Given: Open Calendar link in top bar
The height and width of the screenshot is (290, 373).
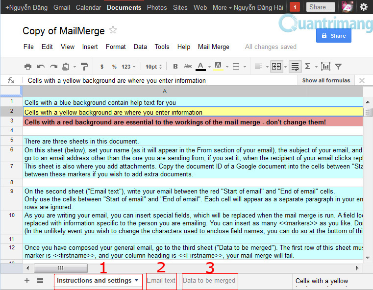Looking at the screenshot, I should pyautogui.click(x=89, y=8).
